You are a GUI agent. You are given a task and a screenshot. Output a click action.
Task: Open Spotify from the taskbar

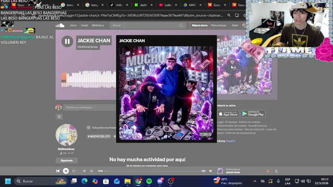149,181
